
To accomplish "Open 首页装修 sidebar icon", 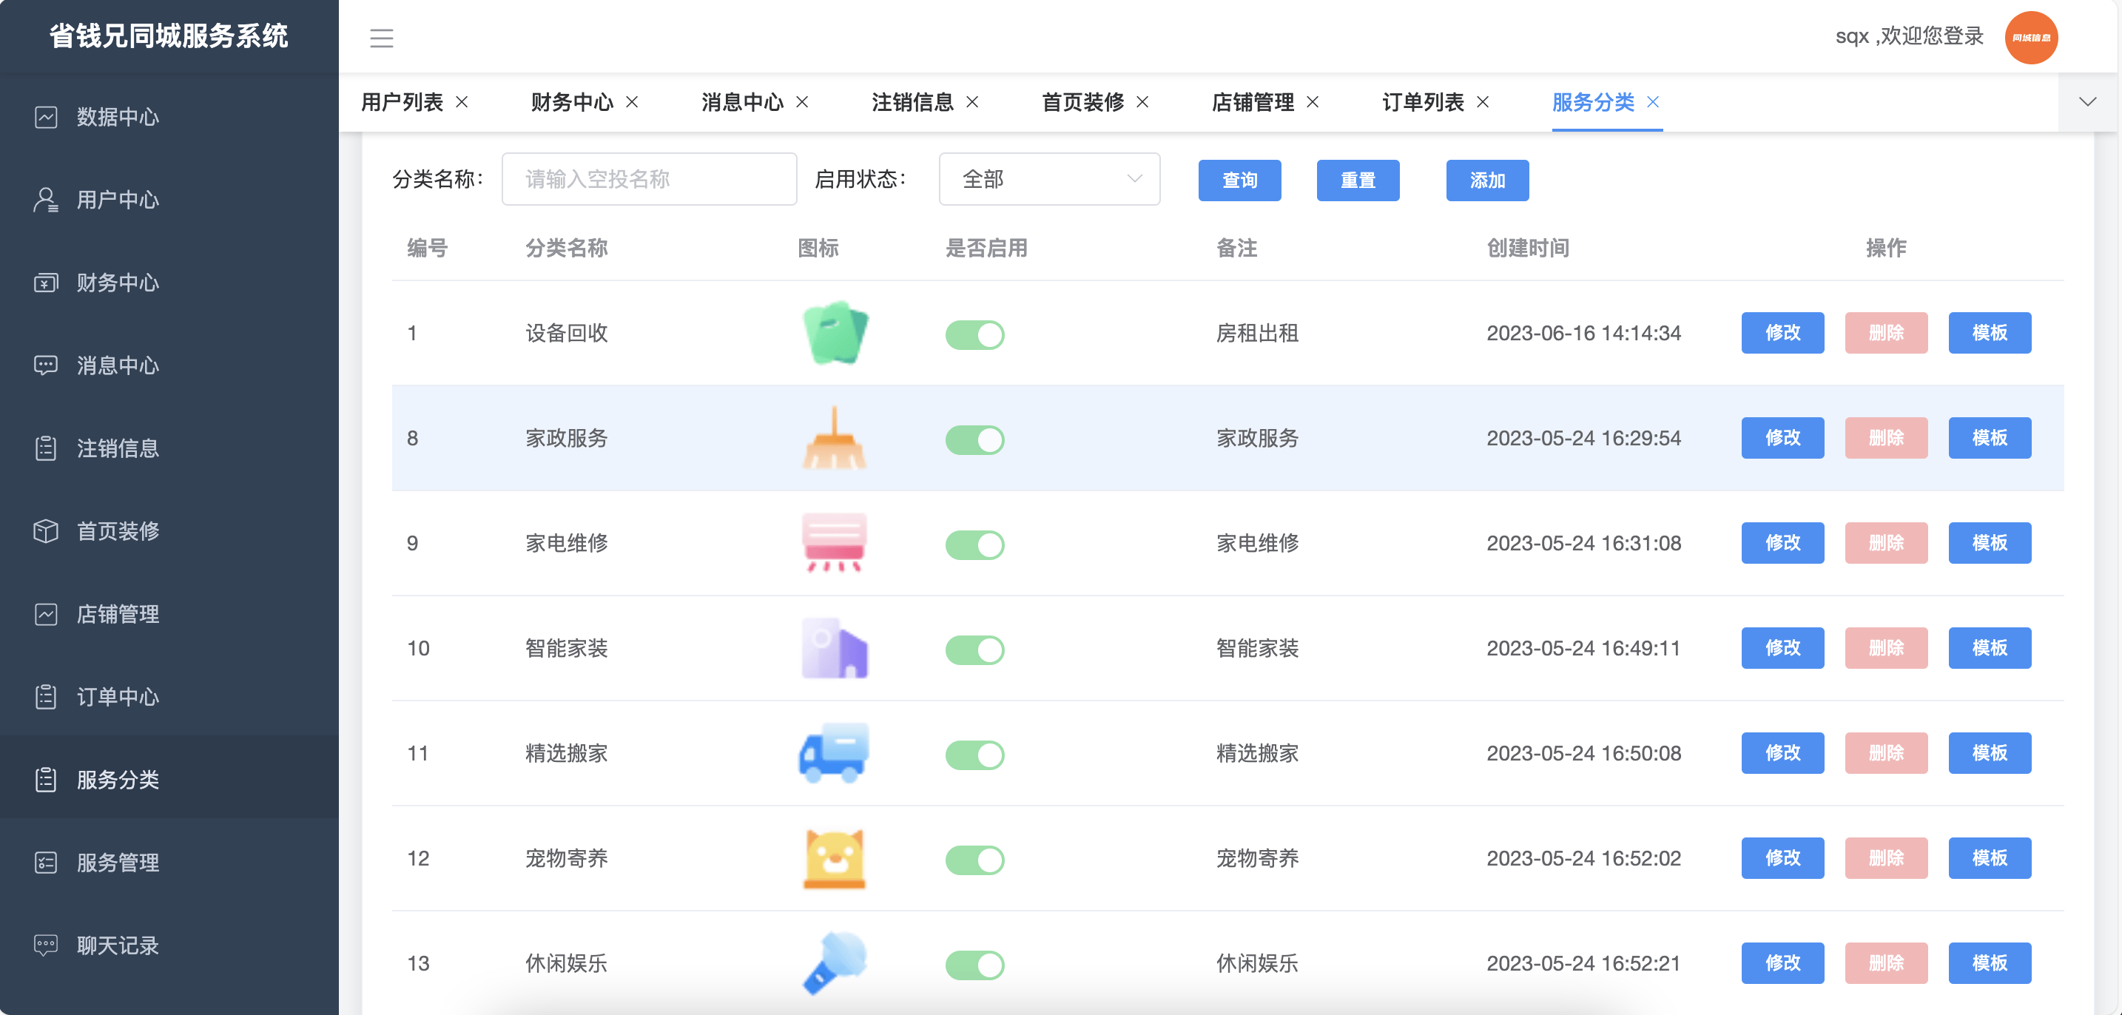I will coord(46,531).
